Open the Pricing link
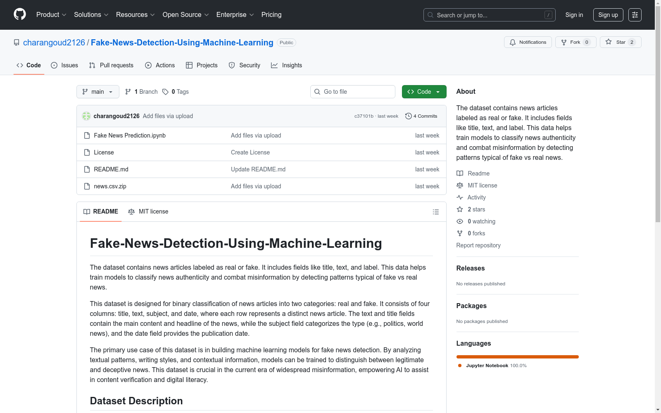Image resolution: width=661 pixels, height=413 pixels. pyautogui.click(x=271, y=15)
